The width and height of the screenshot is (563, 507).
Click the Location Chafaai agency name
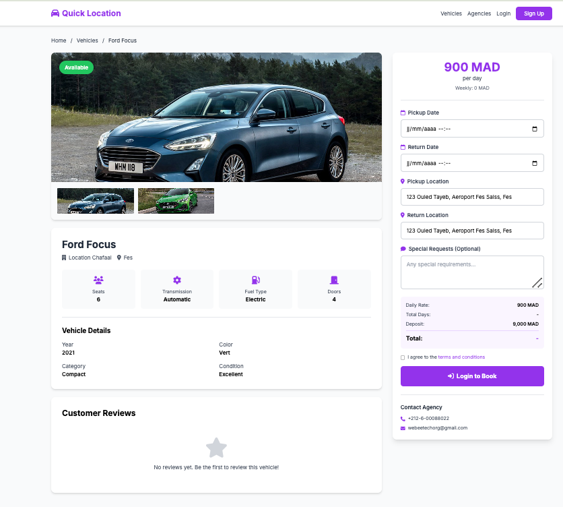click(x=90, y=258)
